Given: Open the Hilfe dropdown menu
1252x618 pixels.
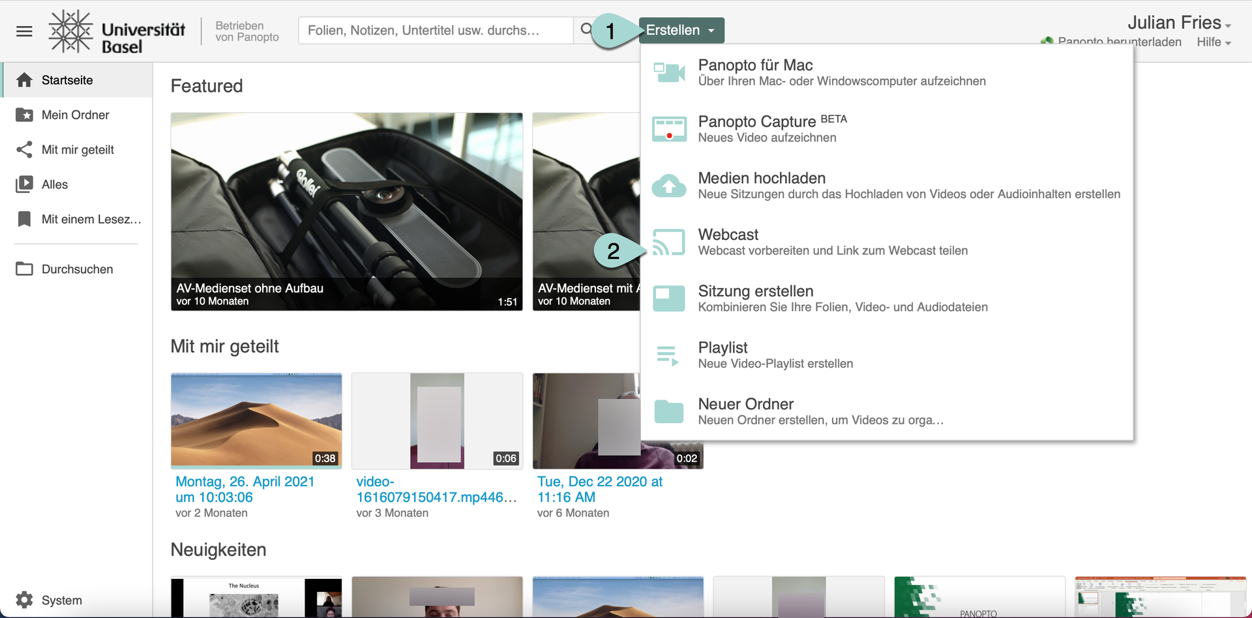Looking at the screenshot, I should click(1213, 42).
